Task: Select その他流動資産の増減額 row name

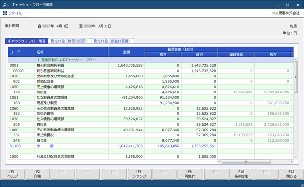Action: coord(55,109)
